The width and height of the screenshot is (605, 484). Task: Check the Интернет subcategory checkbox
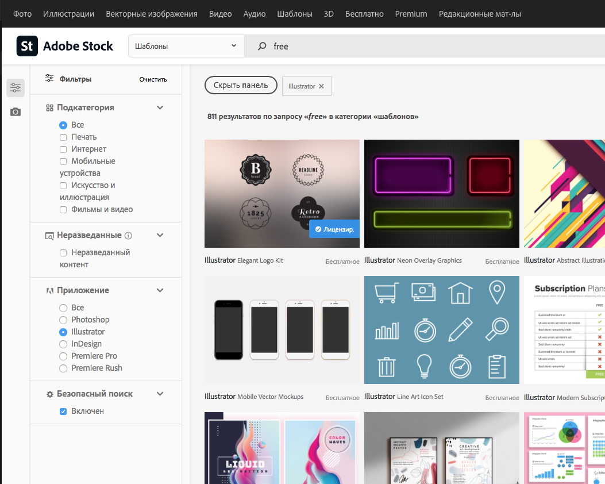click(x=63, y=149)
